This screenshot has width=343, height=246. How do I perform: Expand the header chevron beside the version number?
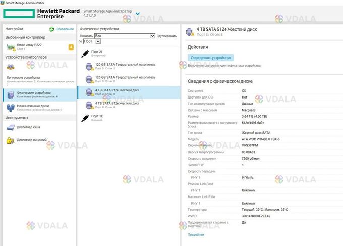click(138, 14)
